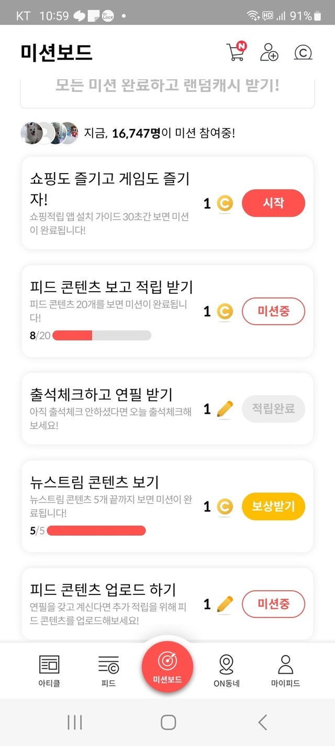Tap the participant profile avatars
The width and height of the screenshot is (335, 746).
point(50,133)
